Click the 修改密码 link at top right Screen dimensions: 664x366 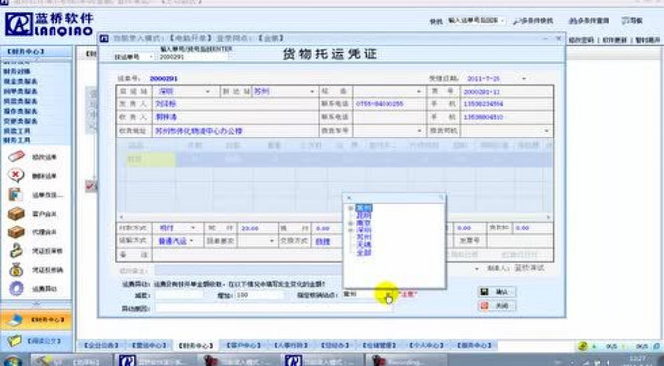[581, 40]
